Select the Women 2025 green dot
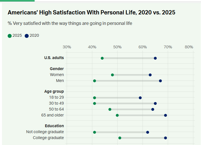 point(112,75)
